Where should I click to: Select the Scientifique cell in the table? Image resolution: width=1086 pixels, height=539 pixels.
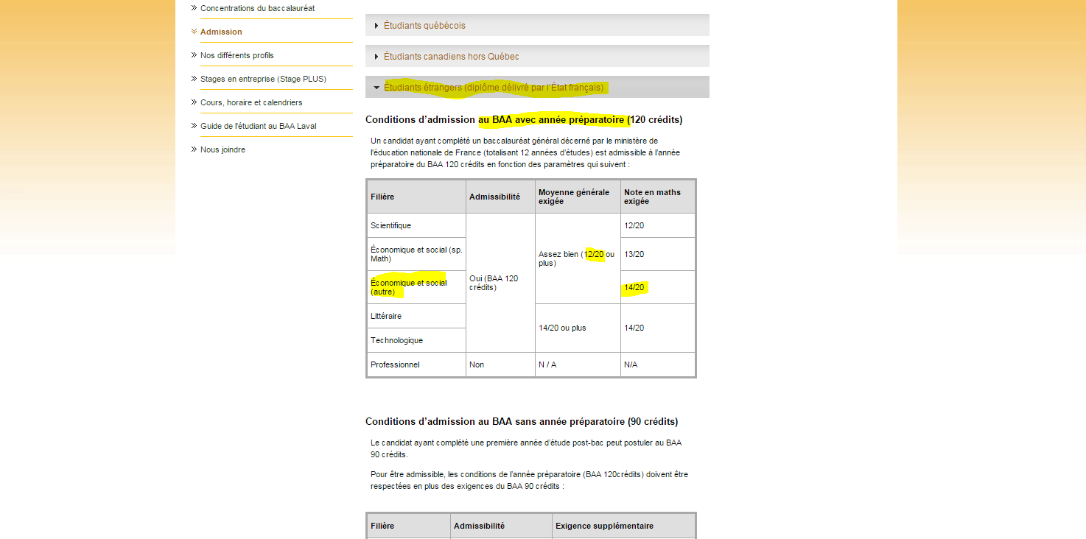coord(391,225)
